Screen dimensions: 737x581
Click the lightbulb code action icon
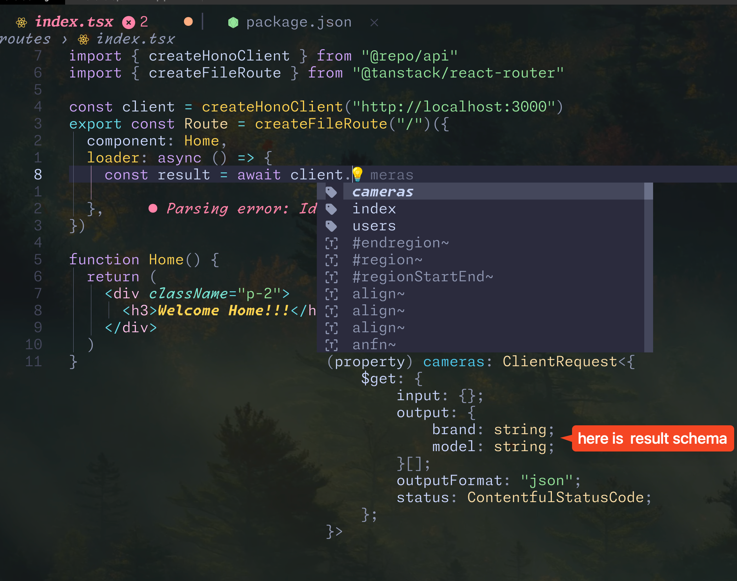coord(358,174)
